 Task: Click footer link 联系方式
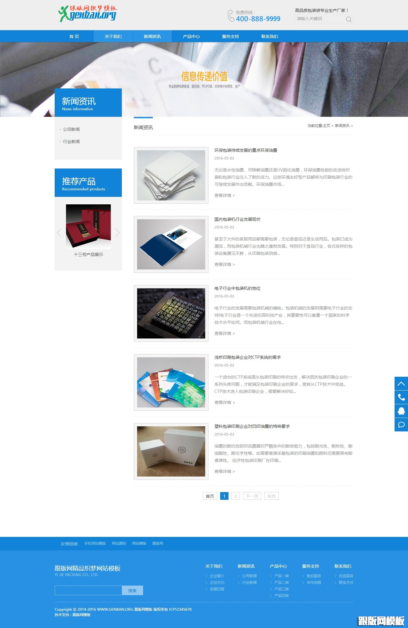pyautogui.click(x=346, y=583)
